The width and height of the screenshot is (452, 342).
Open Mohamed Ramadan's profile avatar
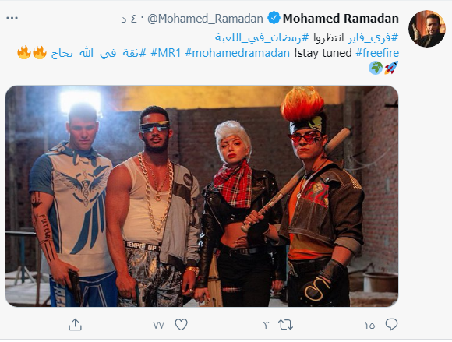point(427,29)
